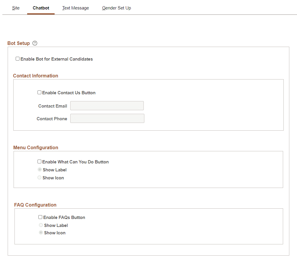Select Show Icon under FAQ Configuration
Screen dimensions: 297x263
(41, 232)
